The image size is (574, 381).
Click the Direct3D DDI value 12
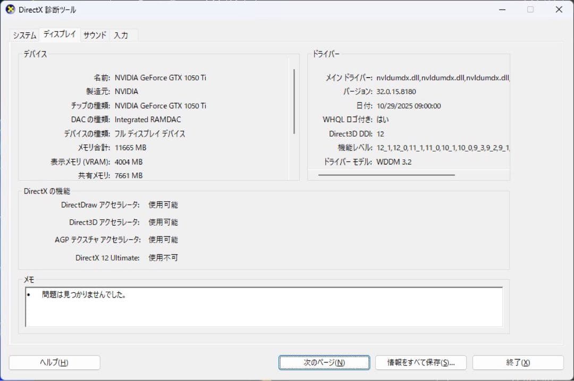point(381,134)
